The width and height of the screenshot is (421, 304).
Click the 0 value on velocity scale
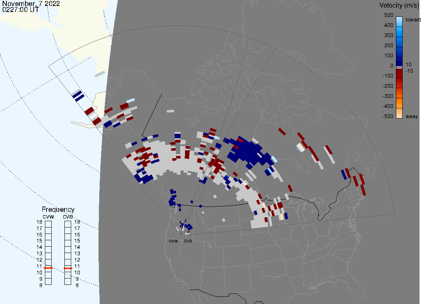click(392, 66)
